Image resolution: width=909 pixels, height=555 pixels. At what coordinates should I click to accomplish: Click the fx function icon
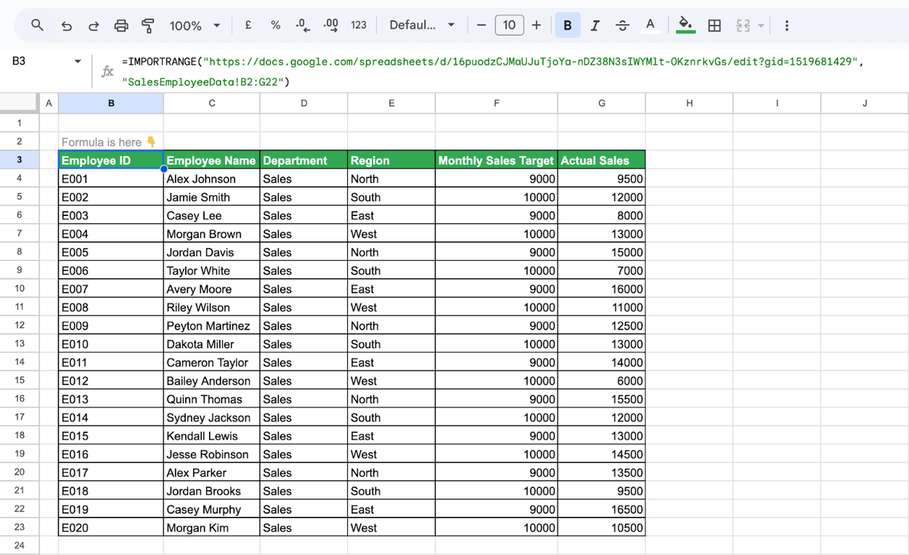pos(107,71)
